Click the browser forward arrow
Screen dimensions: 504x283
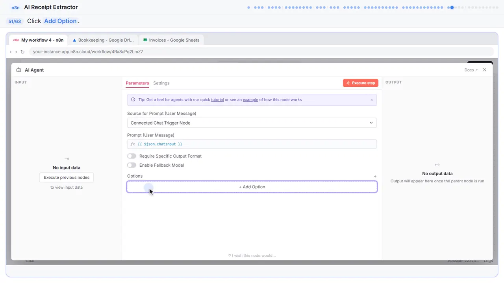[x=16, y=52]
